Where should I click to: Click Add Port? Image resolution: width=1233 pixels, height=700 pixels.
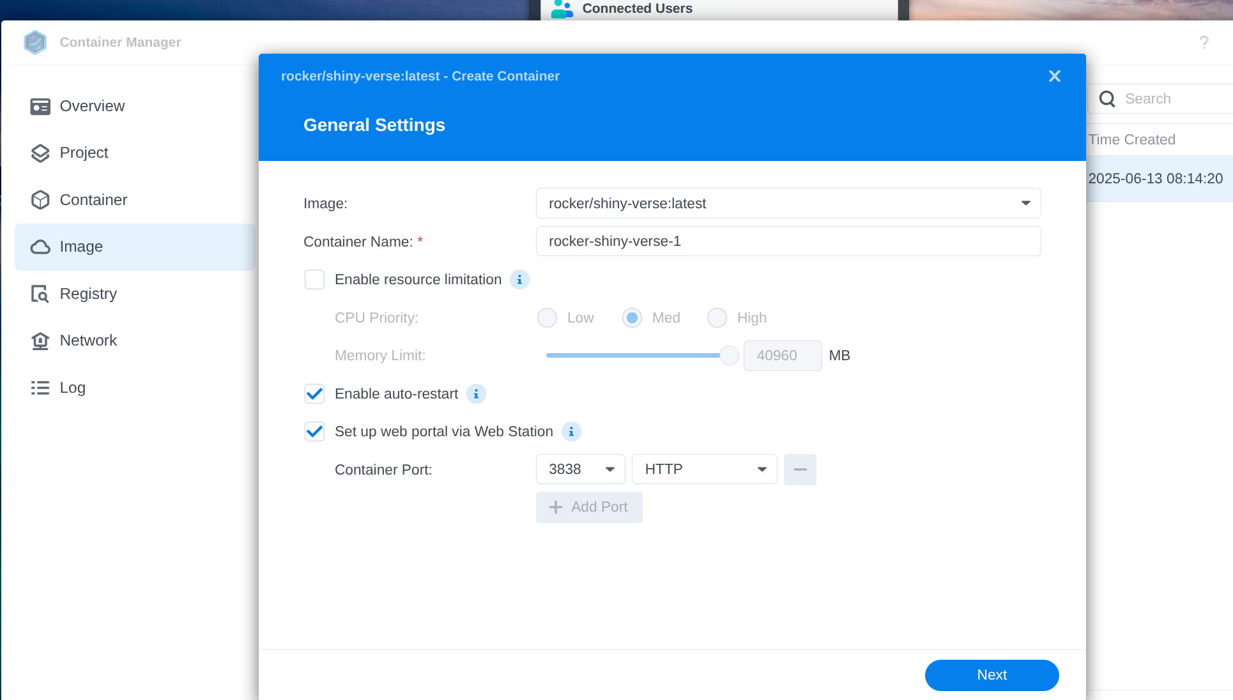(588, 506)
